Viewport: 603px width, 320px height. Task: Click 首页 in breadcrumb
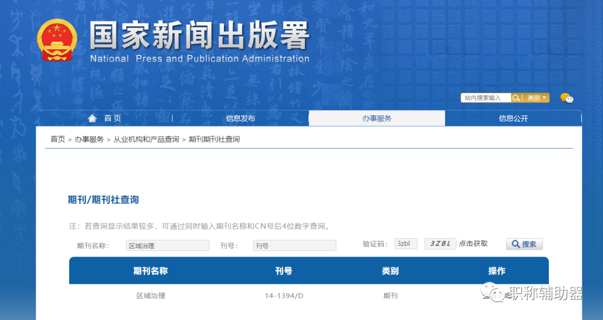pyautogui.click(x=58, y=139)
